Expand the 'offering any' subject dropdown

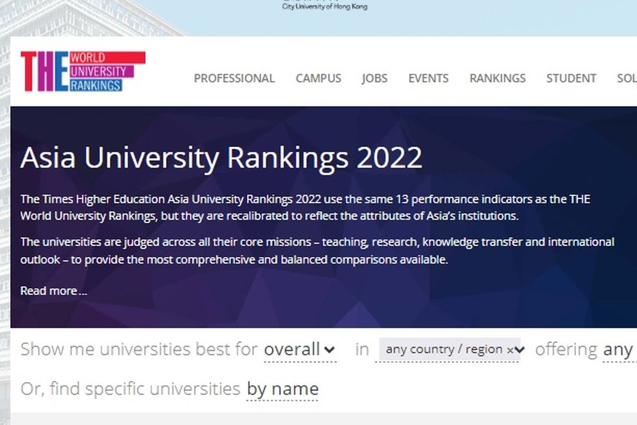pos(617,350)
